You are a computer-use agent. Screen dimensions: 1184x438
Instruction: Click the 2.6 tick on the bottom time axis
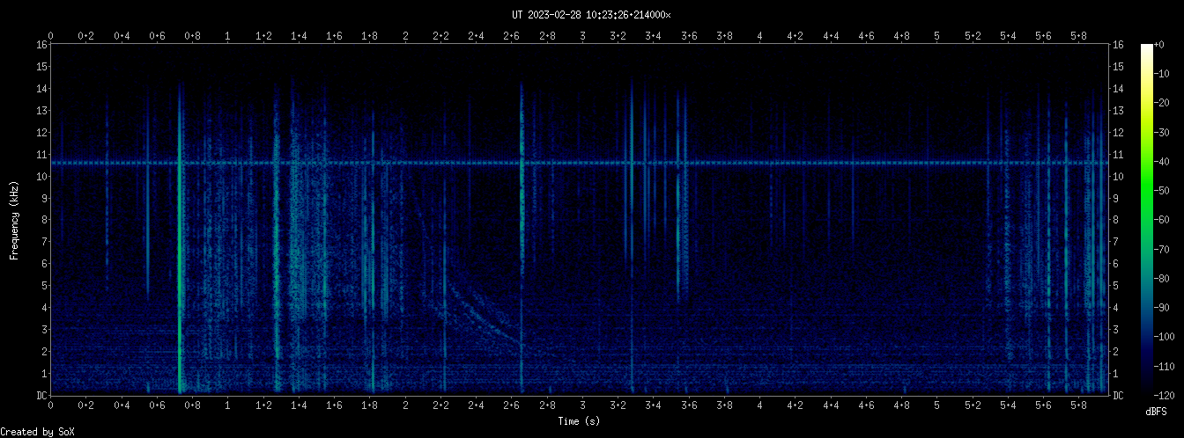point(512,406)
